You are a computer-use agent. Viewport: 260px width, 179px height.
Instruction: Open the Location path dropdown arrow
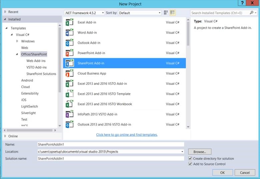[182, 151]
